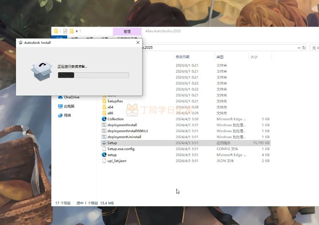Click the address bar path field
This screenshot has width=319, height=225.
click(x=219, y=48)
